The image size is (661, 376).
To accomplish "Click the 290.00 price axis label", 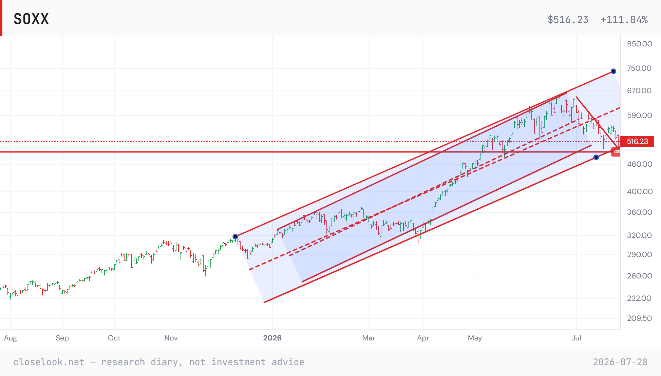I will coord(639,254).
